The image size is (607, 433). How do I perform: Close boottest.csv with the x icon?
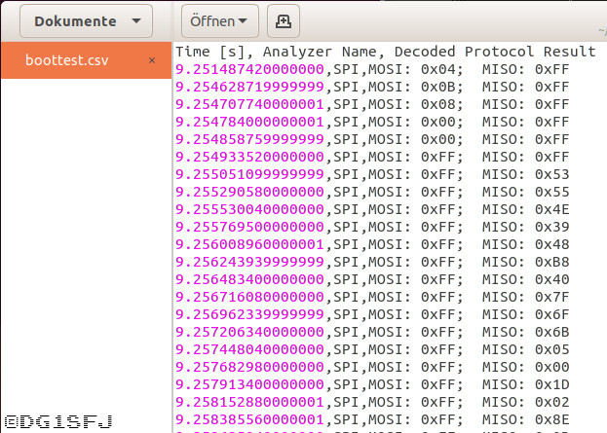tap(151, 60)
